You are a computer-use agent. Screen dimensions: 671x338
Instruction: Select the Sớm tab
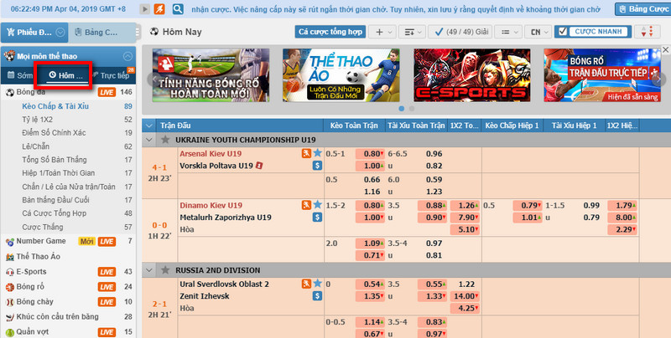point(19,75)
